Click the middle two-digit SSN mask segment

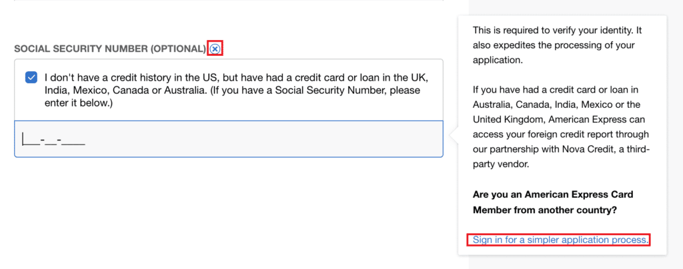50,140
